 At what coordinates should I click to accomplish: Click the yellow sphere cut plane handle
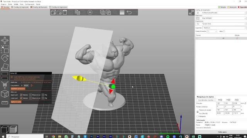[x=80, y=78]
